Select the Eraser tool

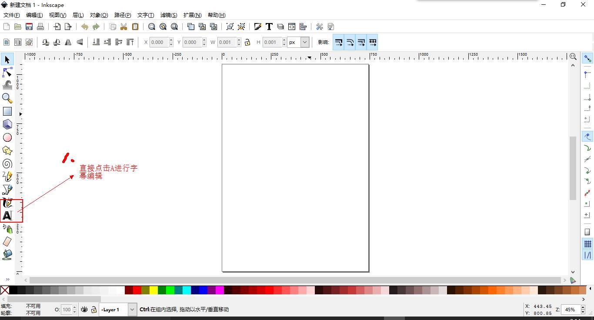[x=7, y=241]
